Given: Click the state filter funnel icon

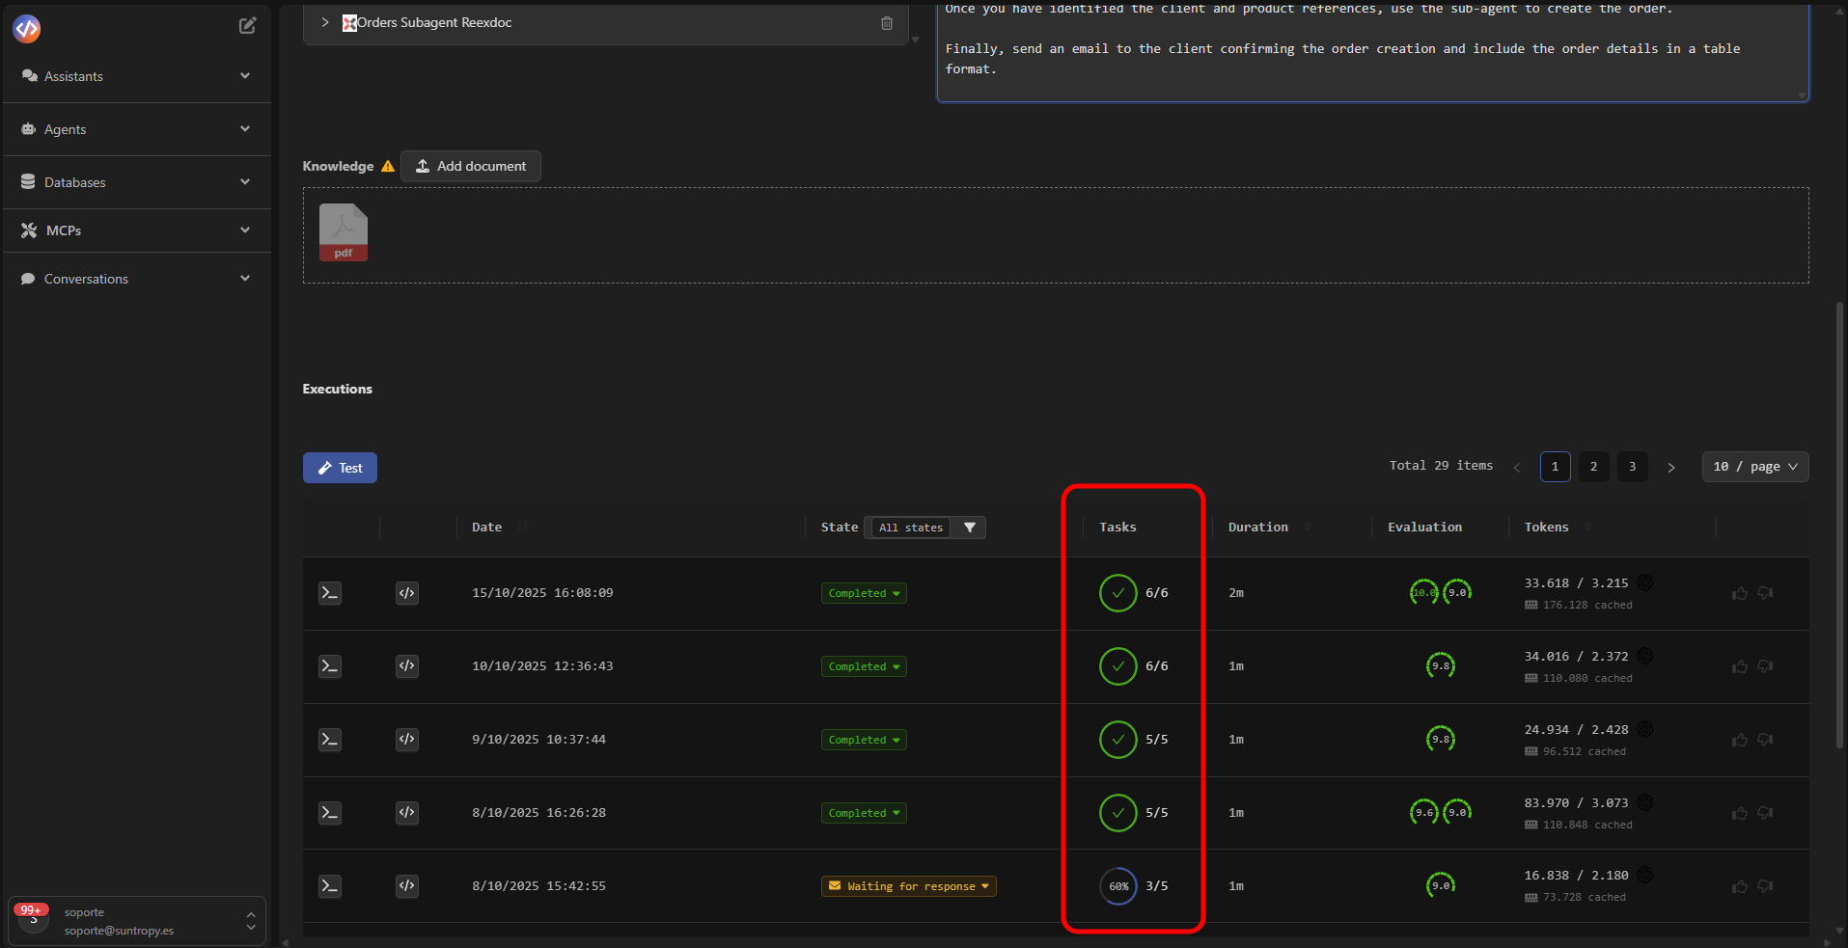Looking at the screenshot, I should 970,528.
